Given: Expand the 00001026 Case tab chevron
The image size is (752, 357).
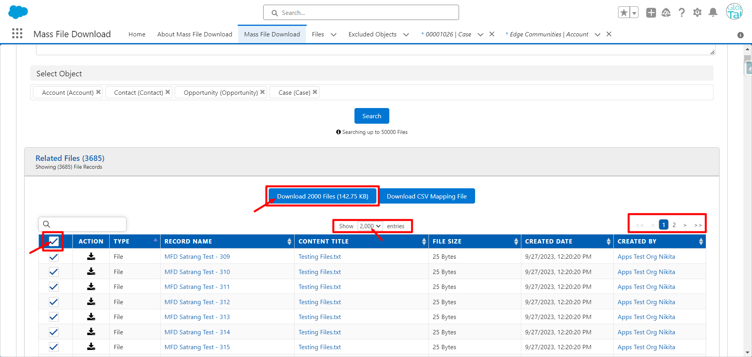Looking at the screenshot, I should coord(481,34).
